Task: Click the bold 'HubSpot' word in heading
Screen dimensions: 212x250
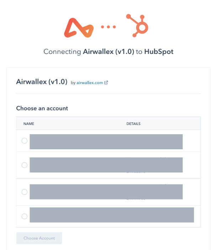Action: (159, 52)
